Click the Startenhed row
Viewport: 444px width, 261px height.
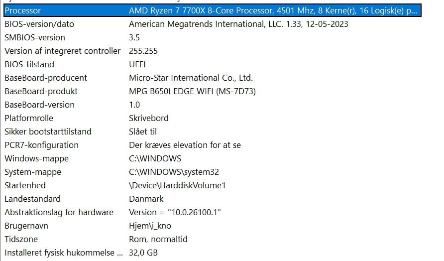click(25, 185)
